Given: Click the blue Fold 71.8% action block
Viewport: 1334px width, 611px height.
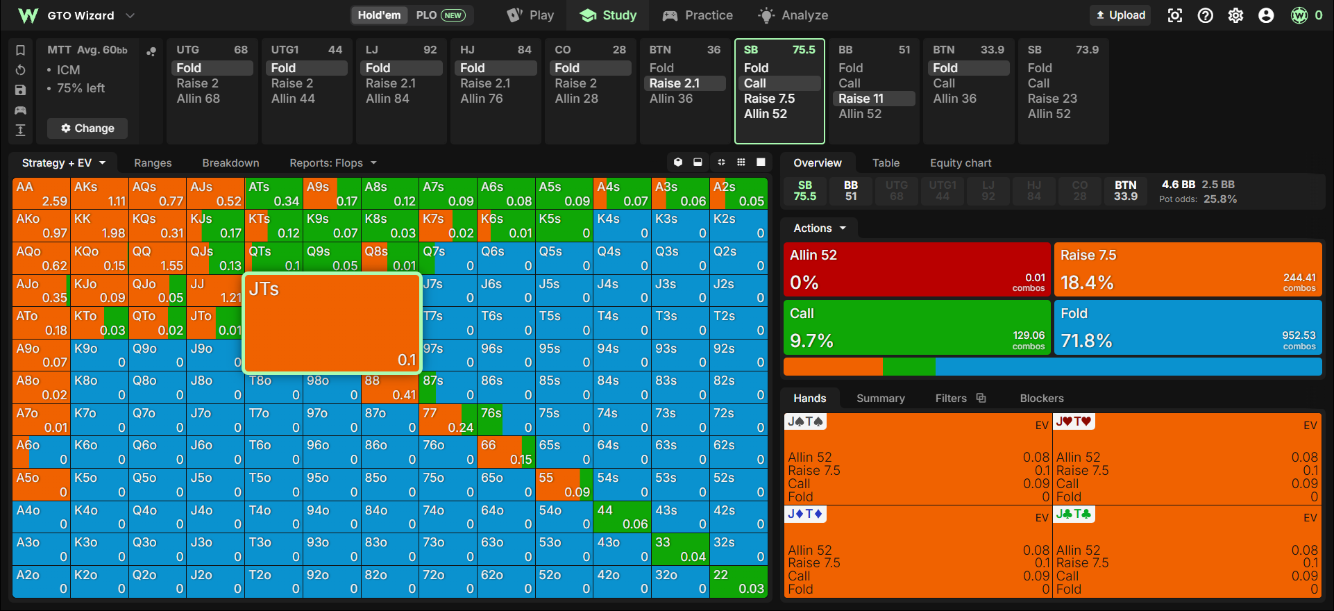Looking at the screenshot, I should tap(1188, 328).
